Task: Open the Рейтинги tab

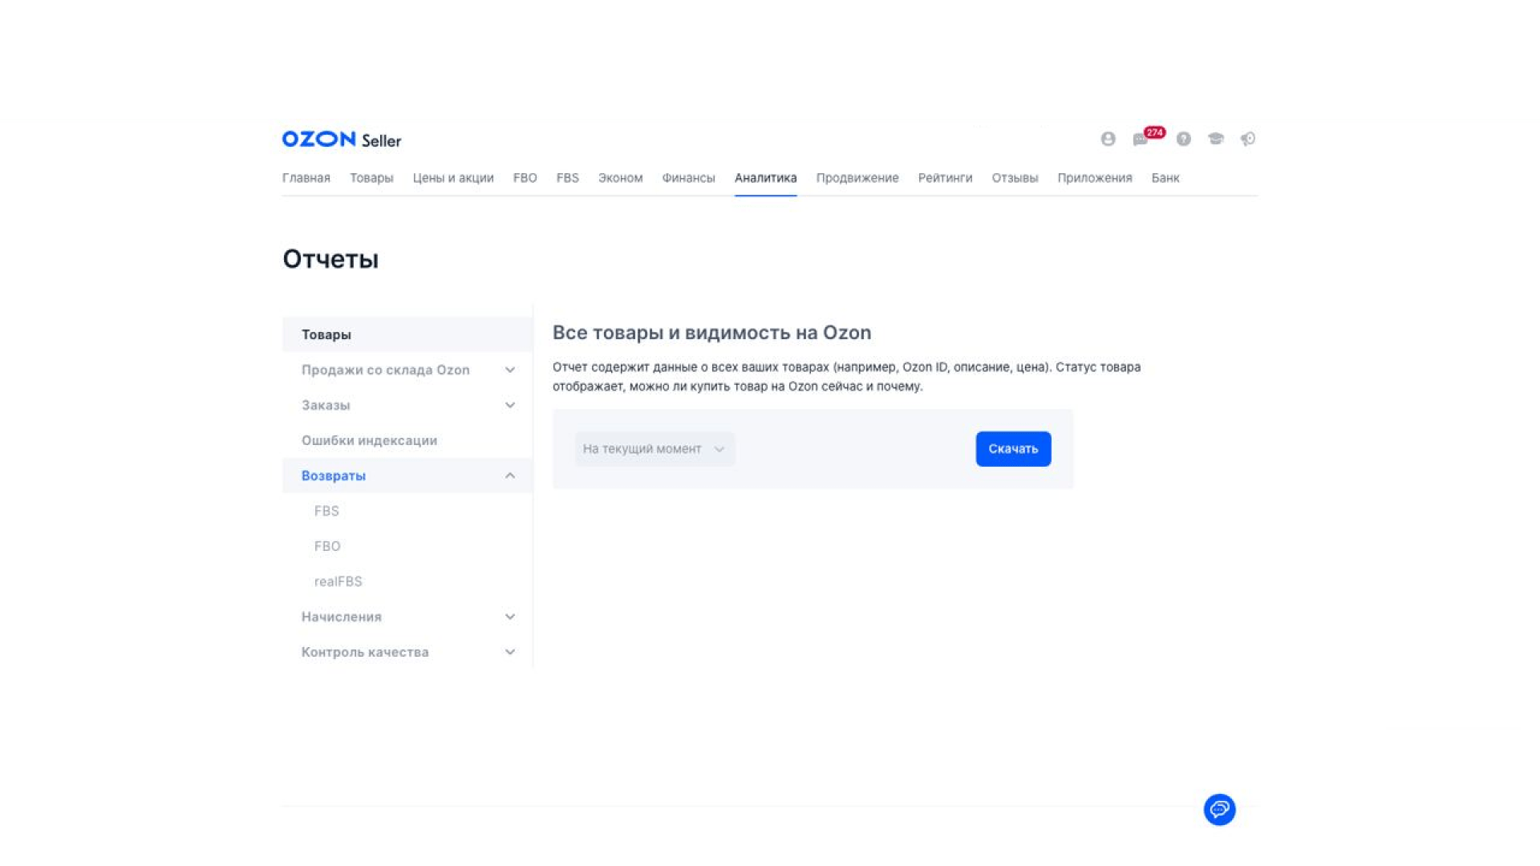Action: [x=945, y=178]
